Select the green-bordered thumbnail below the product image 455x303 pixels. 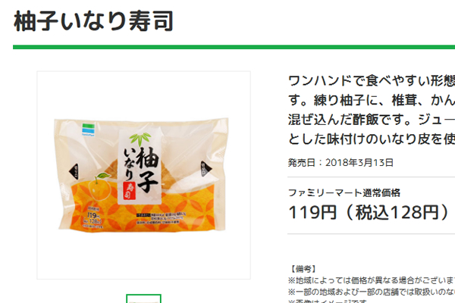click(x=143, y=298)
